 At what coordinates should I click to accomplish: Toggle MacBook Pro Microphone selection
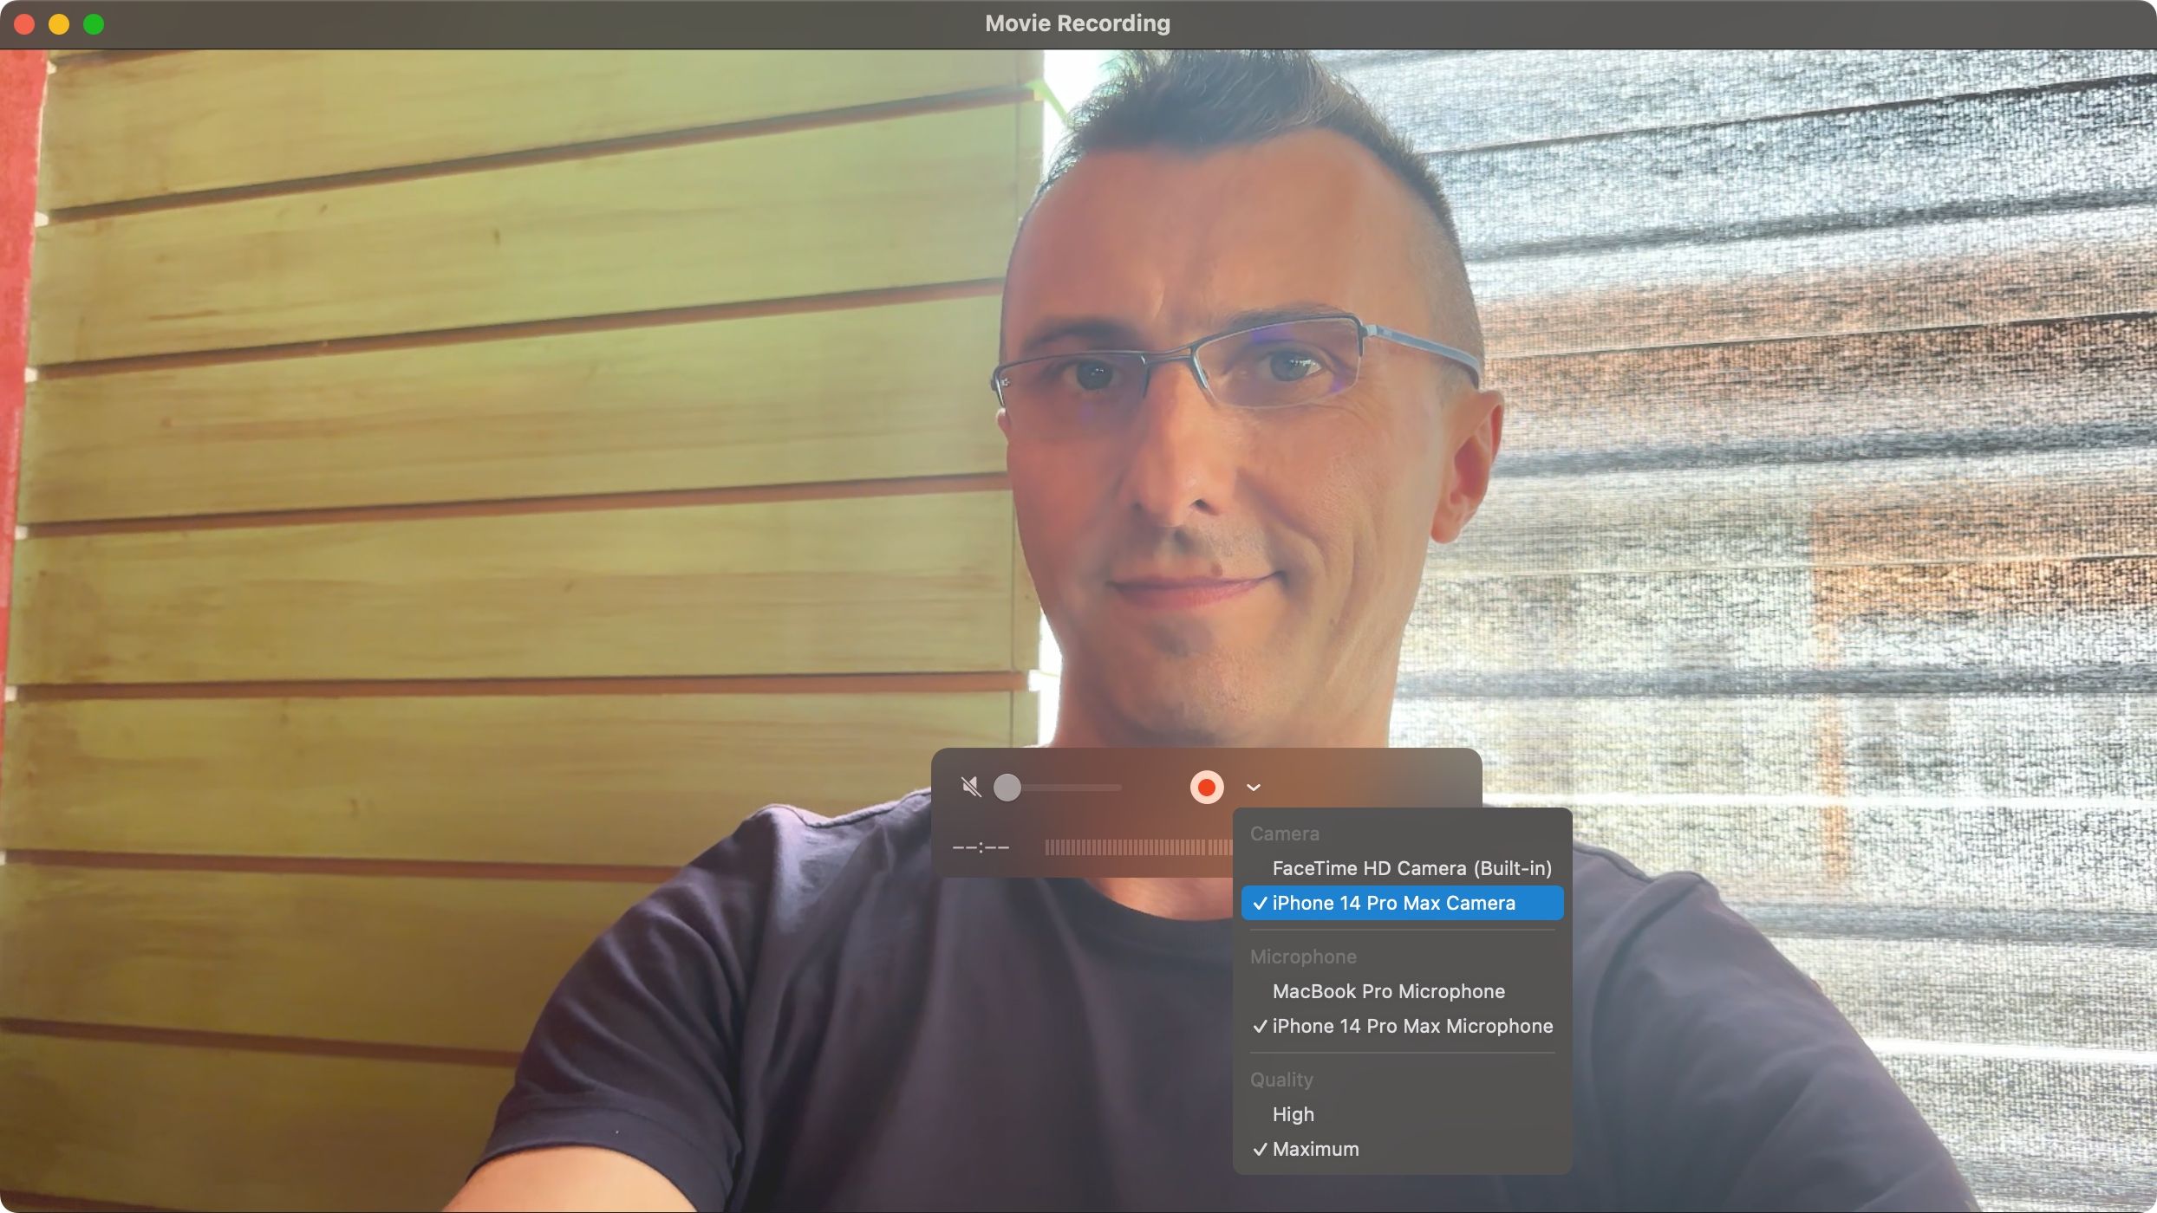[x=1388, y=991]
